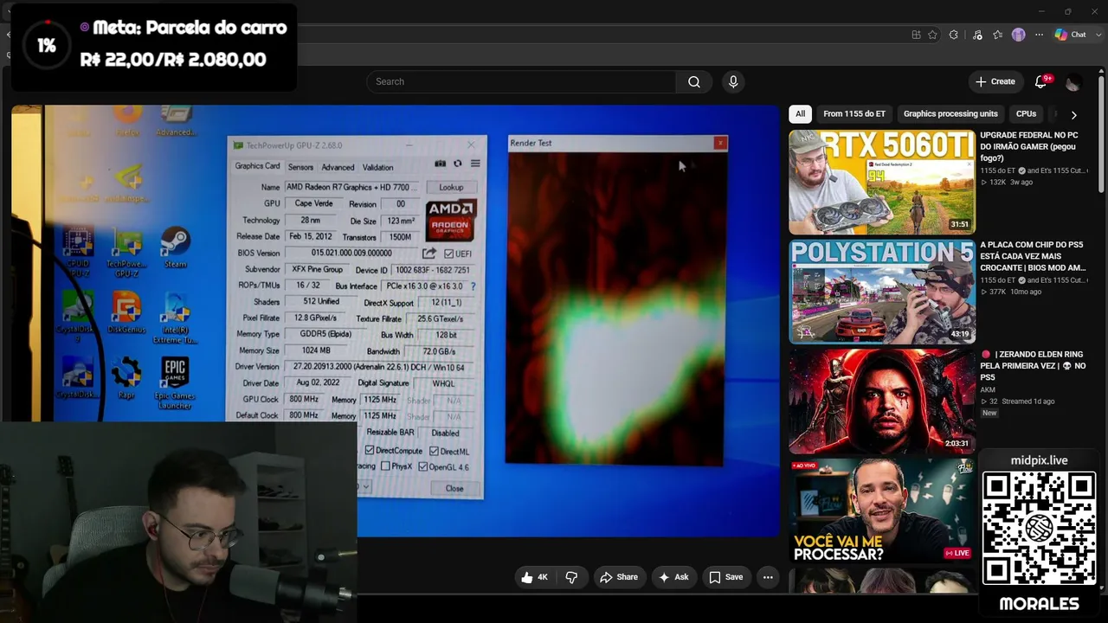Switch to GPU-Z Advanced tab
Viewport: 1108px width, 623px height.
coord(338,167)
